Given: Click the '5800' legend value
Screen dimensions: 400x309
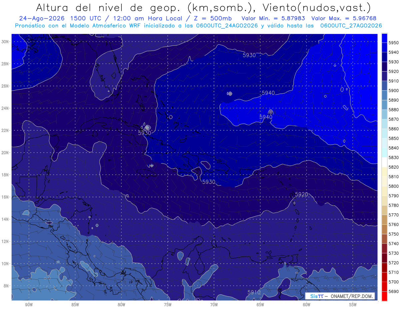Looking at the screenshot, I should click(x=394, y=186).
